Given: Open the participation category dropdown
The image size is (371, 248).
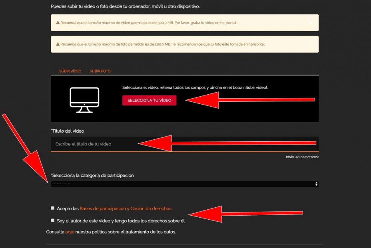Looking at the screenshot, I should click(x=184, y=183).
